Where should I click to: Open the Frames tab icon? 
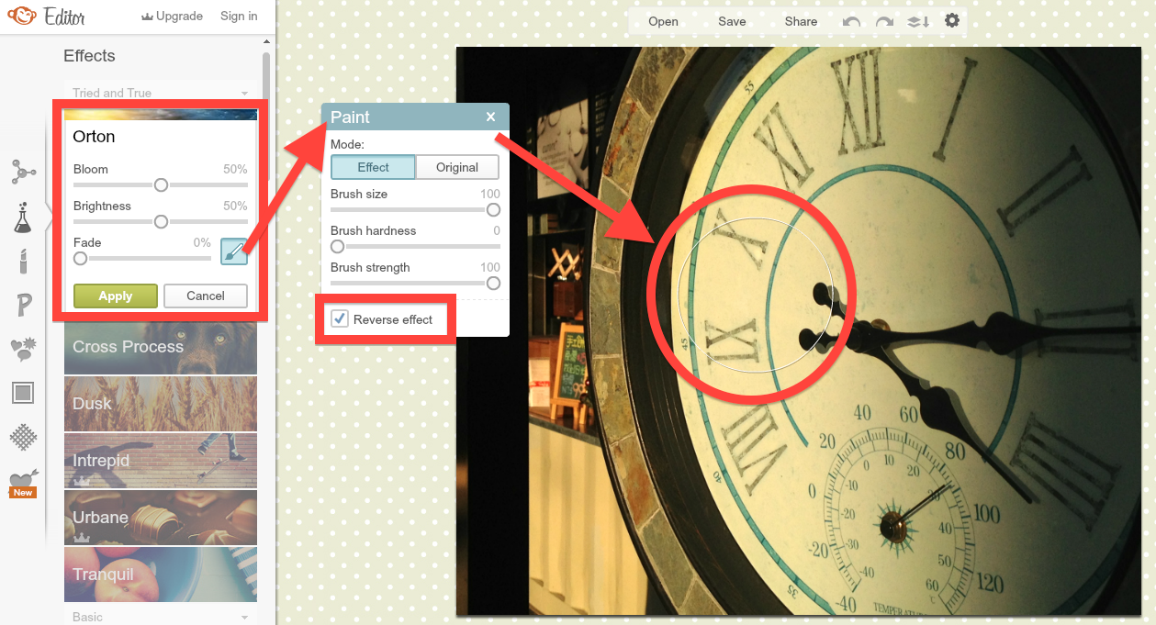23,394
